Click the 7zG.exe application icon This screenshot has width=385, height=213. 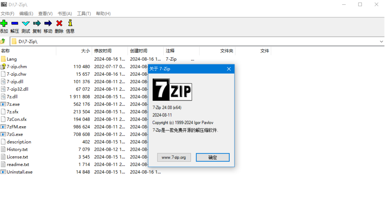(3, 134)
